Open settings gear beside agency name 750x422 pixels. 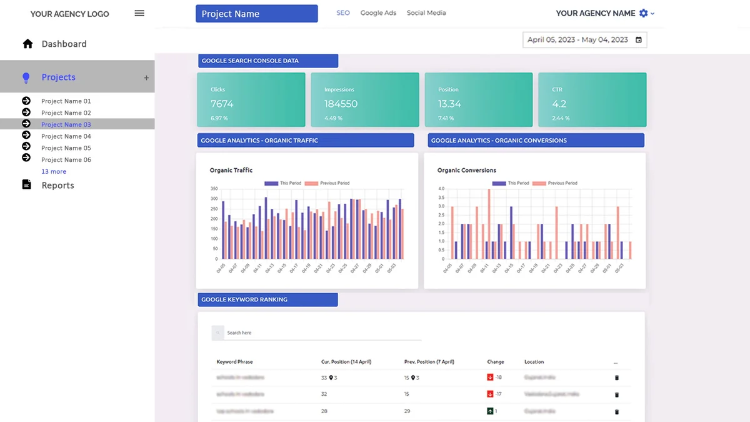point(644,13)
